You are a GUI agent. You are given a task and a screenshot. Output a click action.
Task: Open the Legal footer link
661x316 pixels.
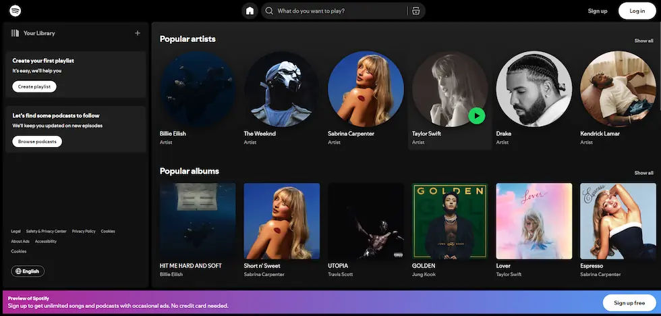[16, 231]
